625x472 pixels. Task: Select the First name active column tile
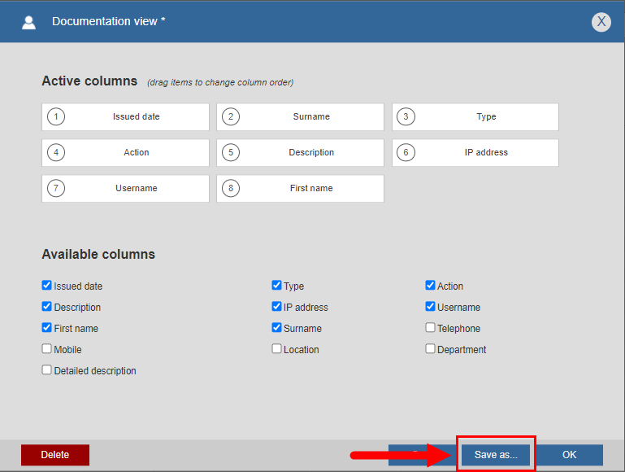[x=300, y=188]
